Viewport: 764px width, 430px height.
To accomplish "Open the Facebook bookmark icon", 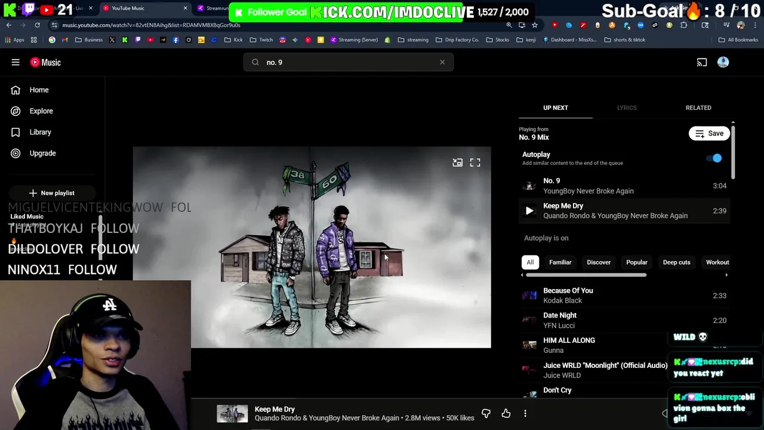I will [x=175, y=40].
